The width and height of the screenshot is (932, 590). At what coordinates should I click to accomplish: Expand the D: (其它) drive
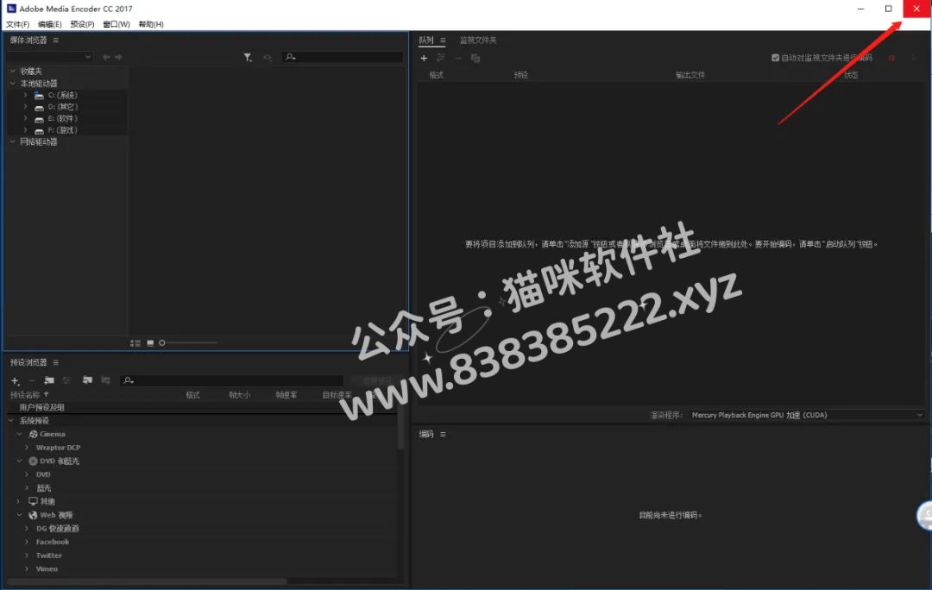pyautogui.click(x=25, y=107)
